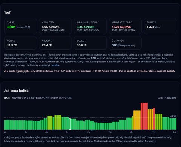181x147 pixels.
Task: Click the V DOMĚ temperature 20.4 °C
Action: click(47, 45)
